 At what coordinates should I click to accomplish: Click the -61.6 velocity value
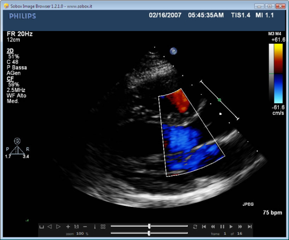point(278,107)
